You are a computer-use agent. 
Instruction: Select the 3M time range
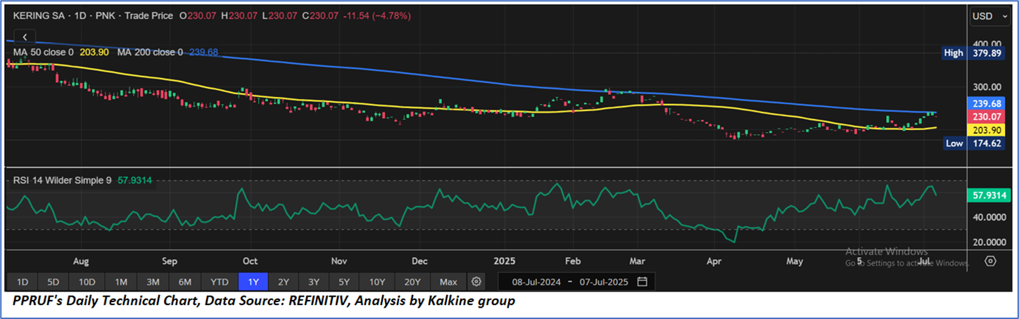pos(153,282)
